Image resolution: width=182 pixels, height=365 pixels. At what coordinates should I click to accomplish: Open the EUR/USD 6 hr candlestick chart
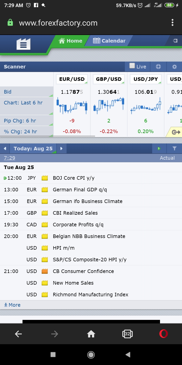[72, 105]
